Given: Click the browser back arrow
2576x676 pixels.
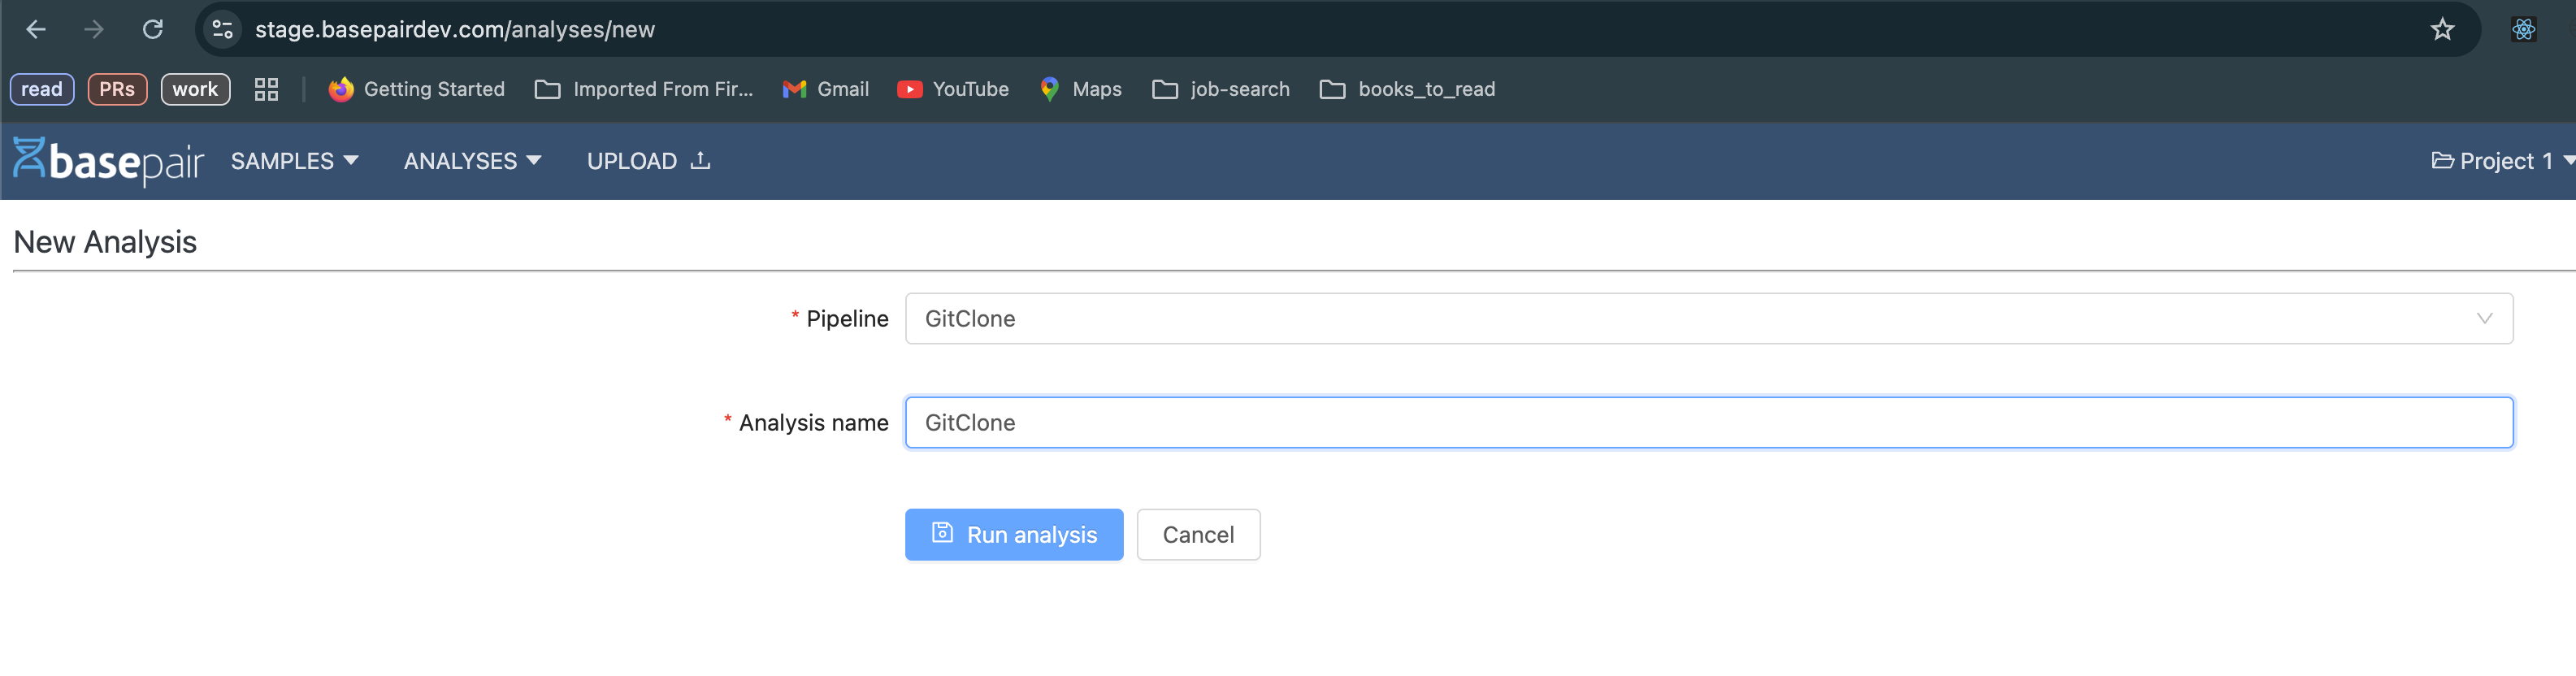Looking at the screenshot, I should pos(36,30).
